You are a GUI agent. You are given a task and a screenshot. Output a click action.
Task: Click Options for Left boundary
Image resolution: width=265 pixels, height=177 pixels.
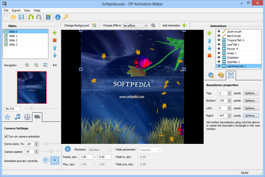coord(251,108)
